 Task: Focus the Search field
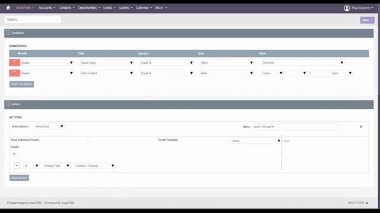(x=33, y=20)
